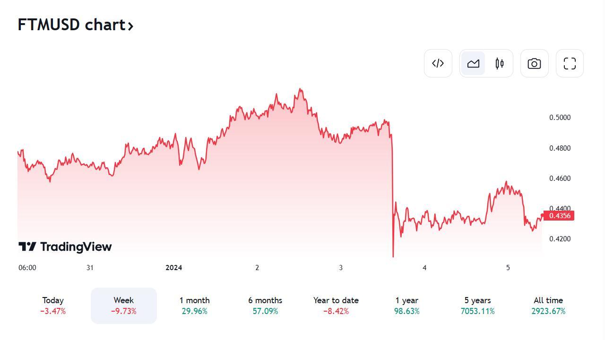Viewport: 605px width, 340px height.
Task: Switch to candlestick chart view
Action: pyautogui.click(x=500, y=63)
